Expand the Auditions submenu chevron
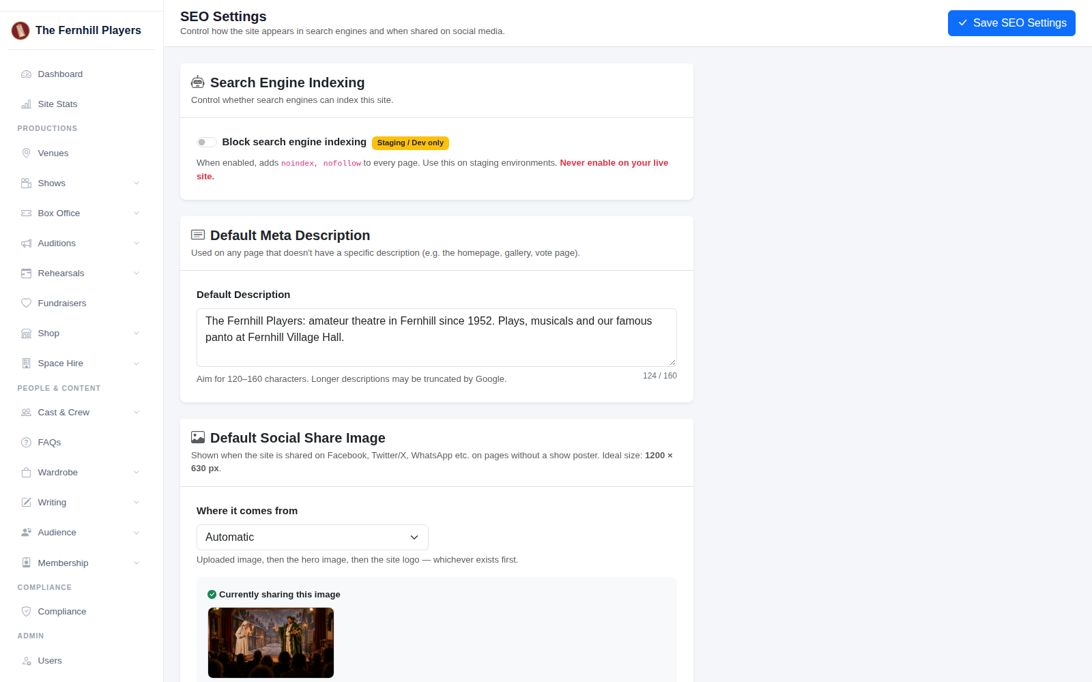Screen dimensions: 1092x682 click(x=136, y=243)
